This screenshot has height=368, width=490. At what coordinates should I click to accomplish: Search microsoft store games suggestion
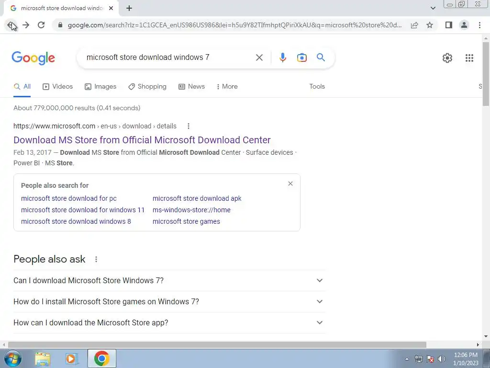(x=186, y=221)
